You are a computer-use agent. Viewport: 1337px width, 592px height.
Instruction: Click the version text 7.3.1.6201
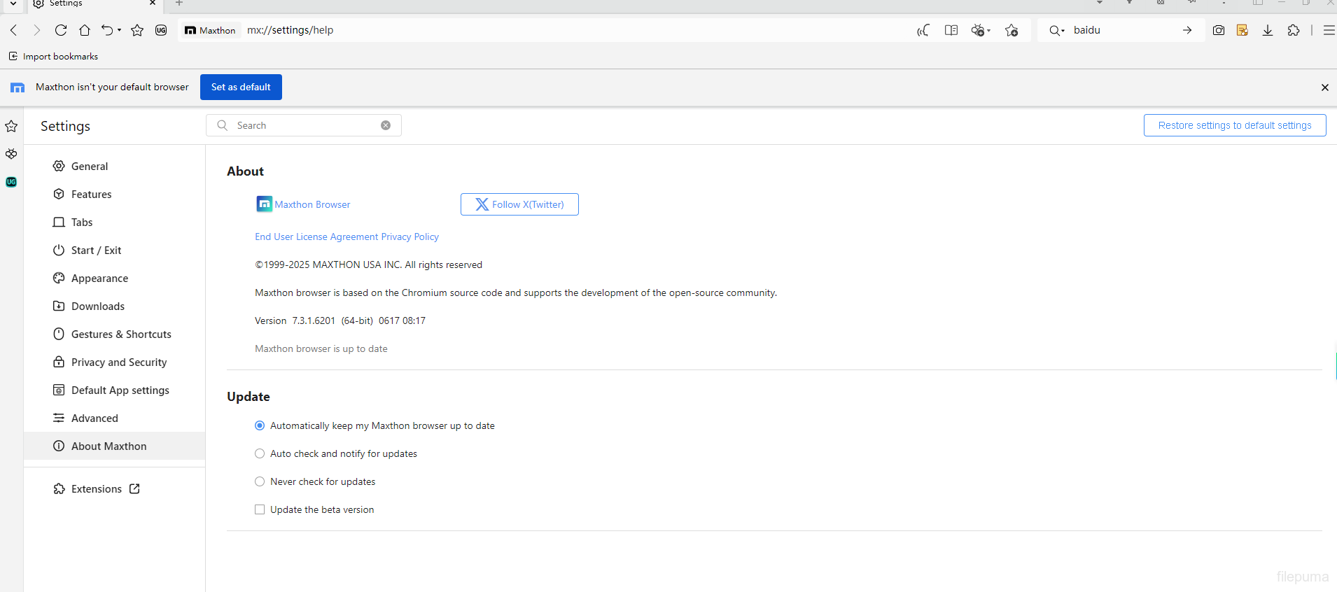(x=314, y=320)
